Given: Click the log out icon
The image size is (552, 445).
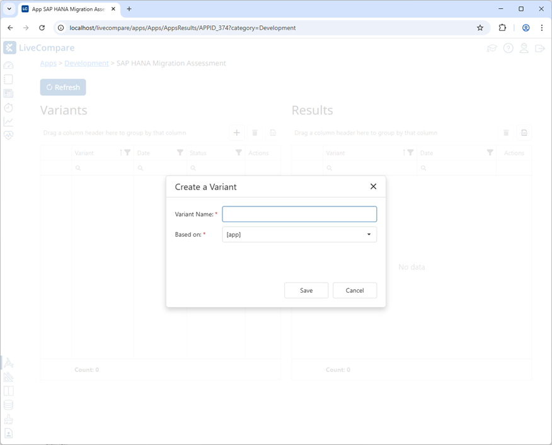Looking at the screenshot, I should click(x=539, y=48).
